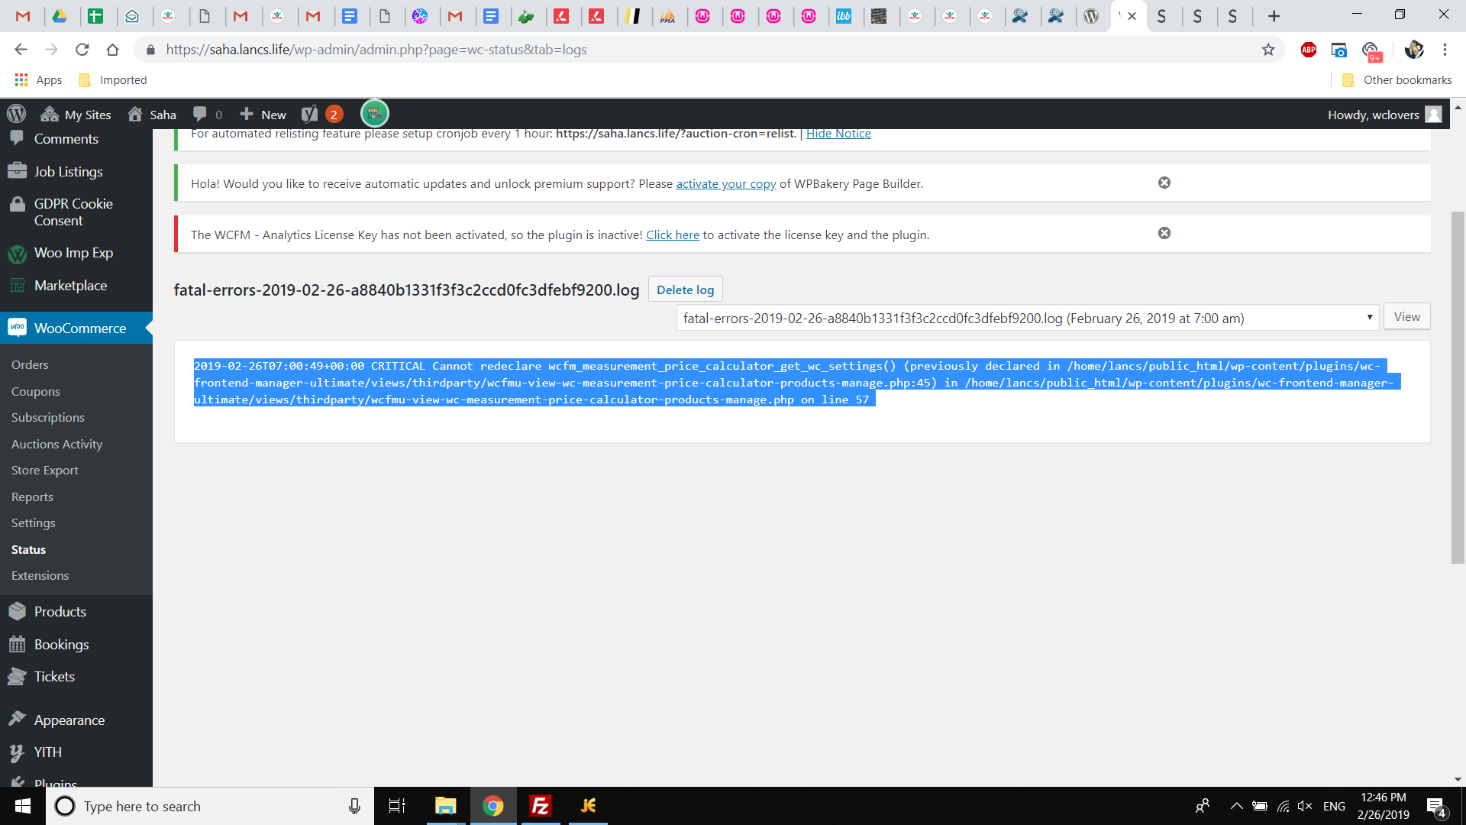Go to WooCommerce Orders
Screen dimensions: 1466x825
30,365
